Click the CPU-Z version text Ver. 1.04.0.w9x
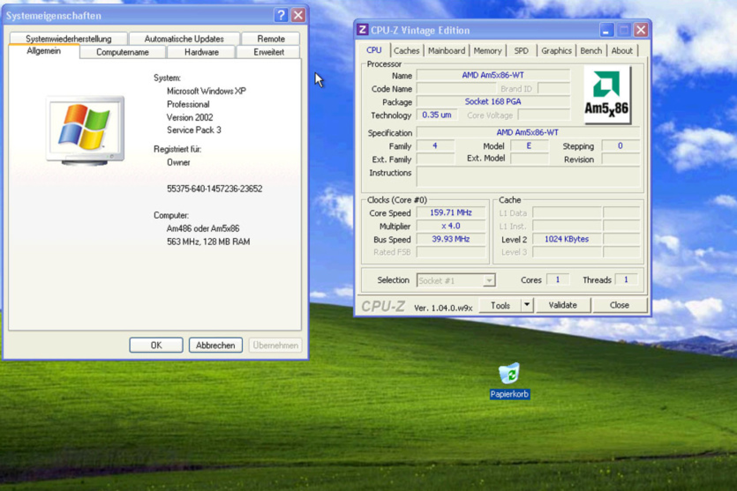The width and height of the screenshot is (737, 491). point(443,308)
